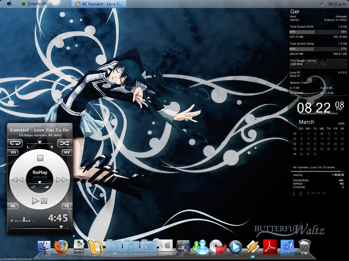Launch Adobe Acrobat Reader from the dock
This screenshot has width=349, height=261.
tap(270, 247)
